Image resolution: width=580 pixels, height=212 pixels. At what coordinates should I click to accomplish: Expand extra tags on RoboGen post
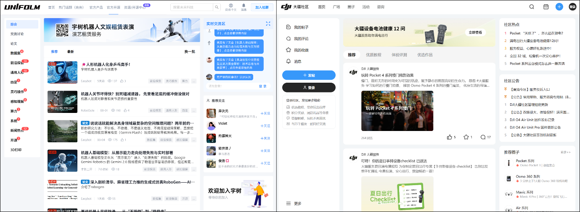point(194,198)
